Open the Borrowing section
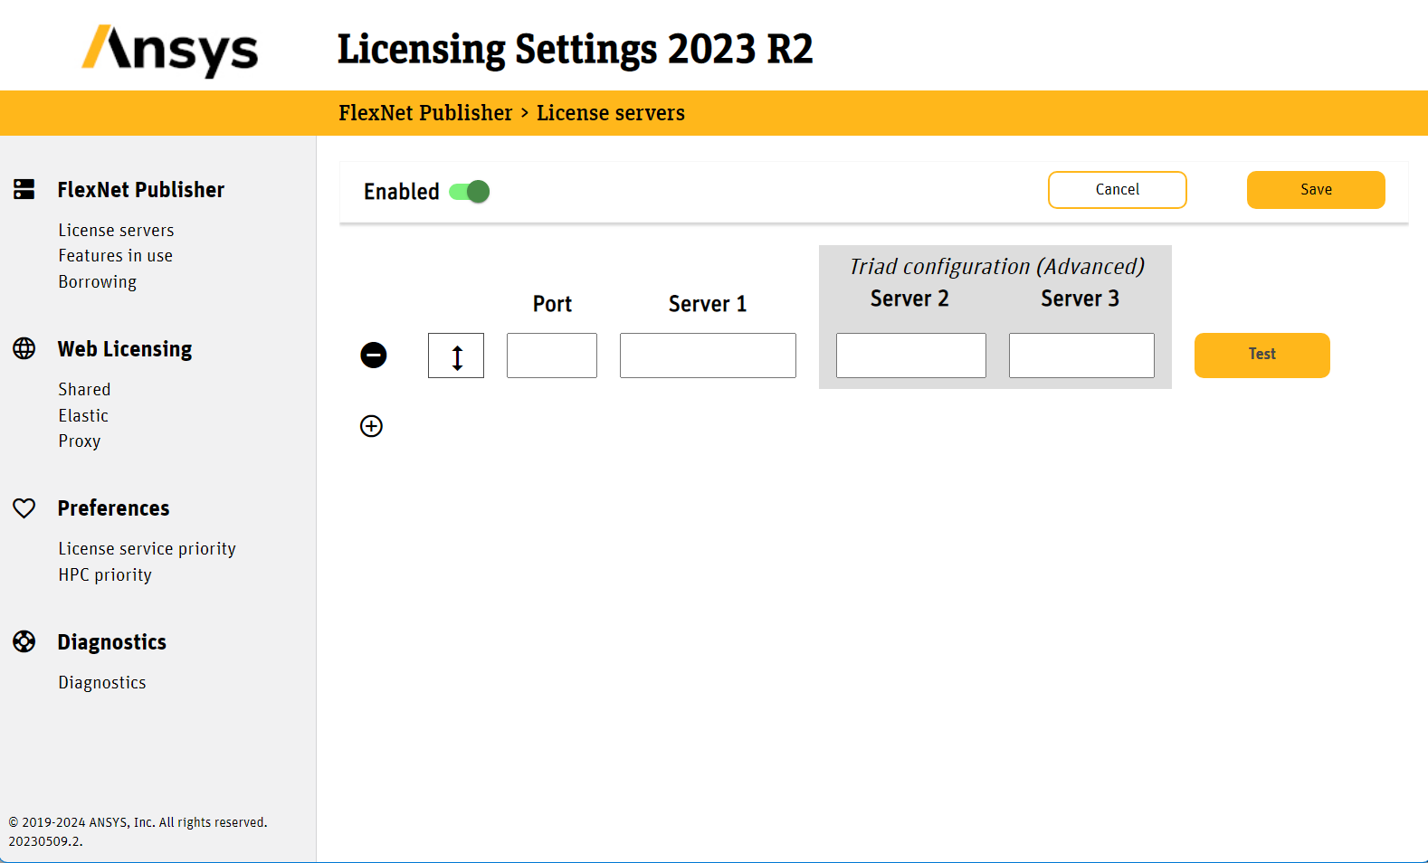This screenshot has height=863, width=1428. pos(97,282)
